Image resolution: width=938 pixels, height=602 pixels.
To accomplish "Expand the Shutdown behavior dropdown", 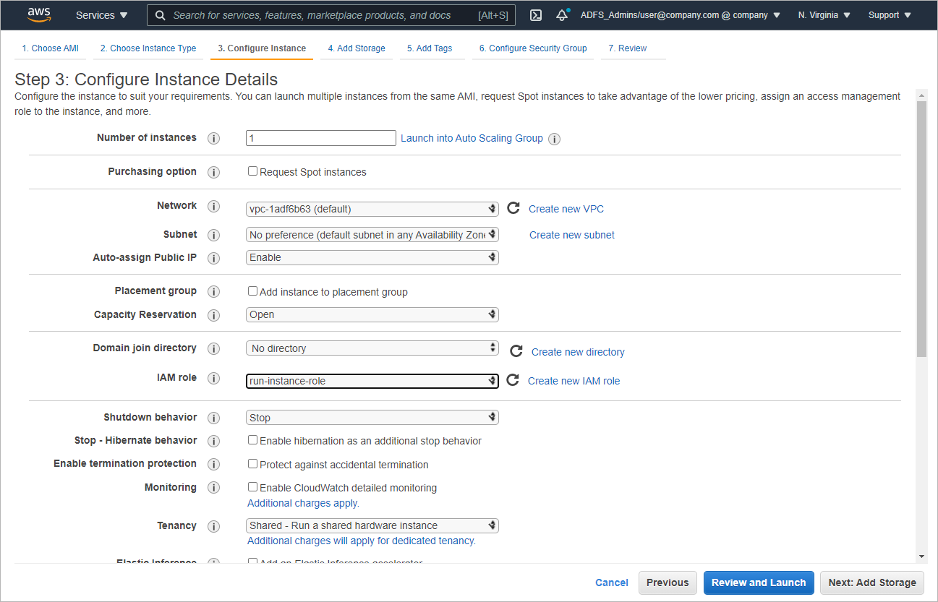I will tap(372, 418).
